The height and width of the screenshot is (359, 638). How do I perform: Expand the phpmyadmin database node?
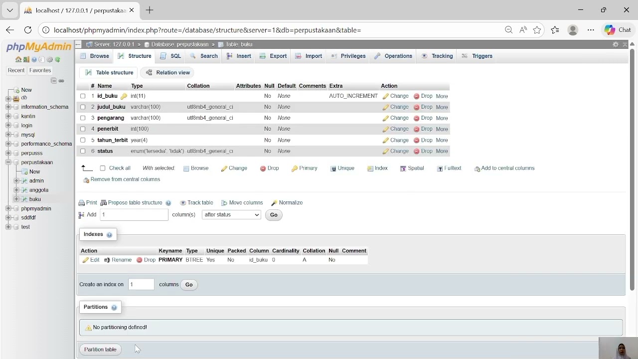tap(8, 208)
